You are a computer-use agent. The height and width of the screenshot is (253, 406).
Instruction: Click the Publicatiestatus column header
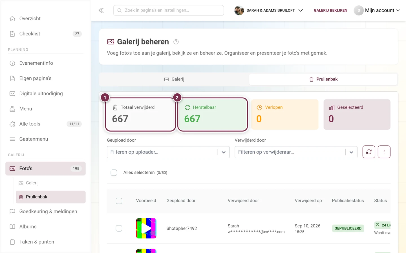point(348,201)
